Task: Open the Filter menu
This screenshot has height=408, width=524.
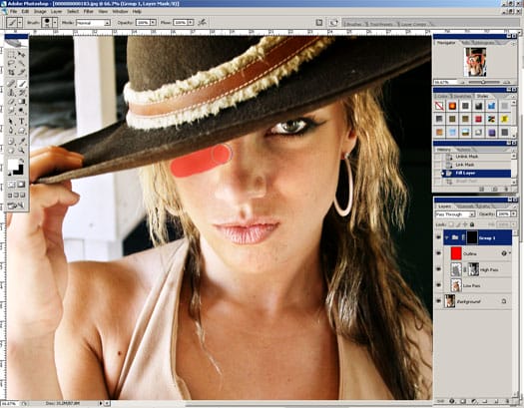Action: 88,11
